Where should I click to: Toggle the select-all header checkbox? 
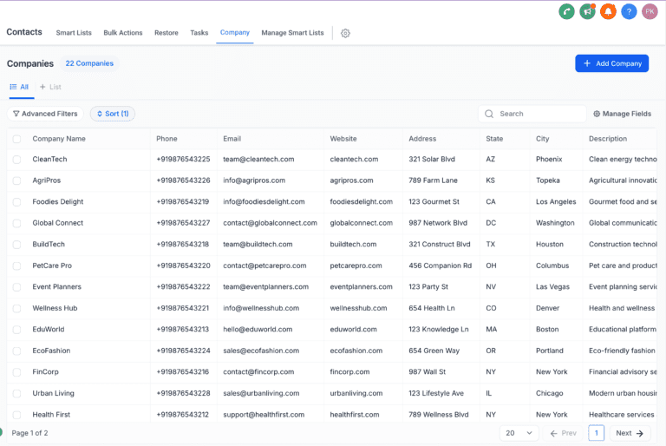pyautogui.click(x=16, y=139)
